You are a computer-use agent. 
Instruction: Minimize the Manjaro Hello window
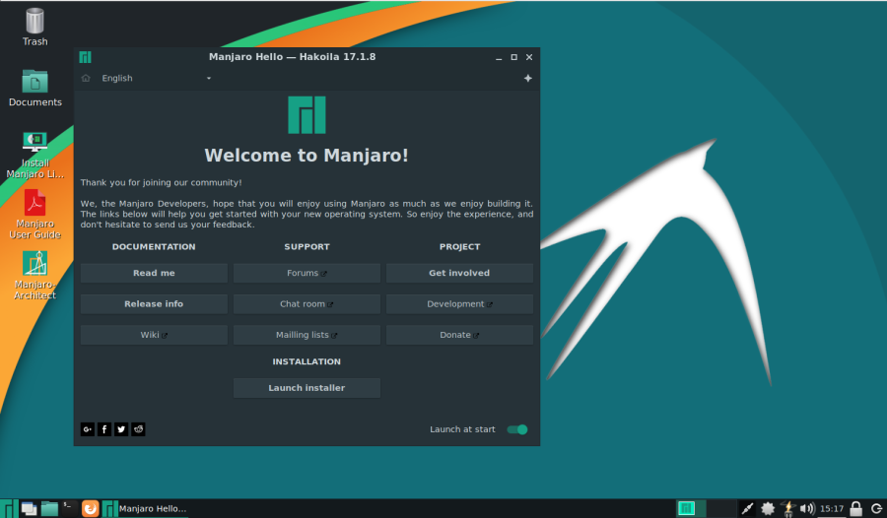pos(499,57)
